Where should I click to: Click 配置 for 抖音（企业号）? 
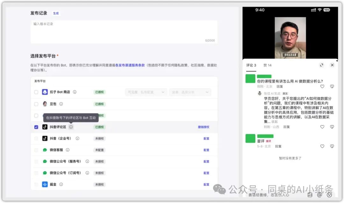[x=206, y=138]
